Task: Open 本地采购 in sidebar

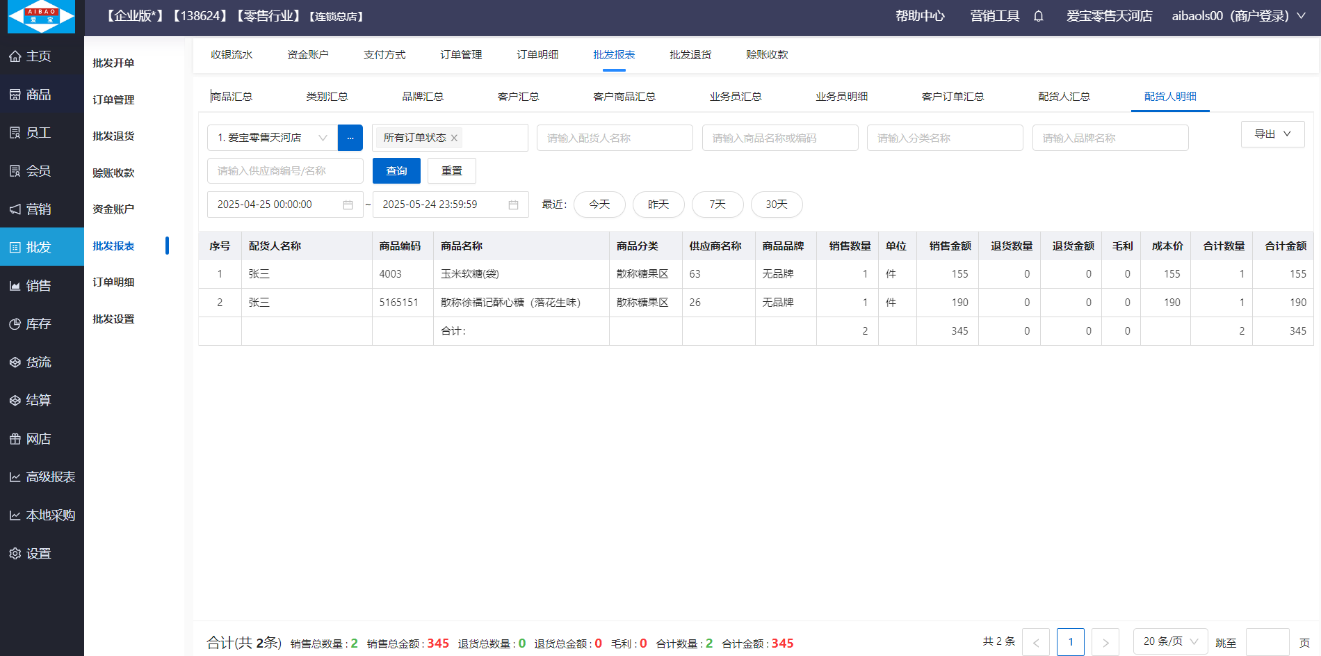Action: (42, 515)
